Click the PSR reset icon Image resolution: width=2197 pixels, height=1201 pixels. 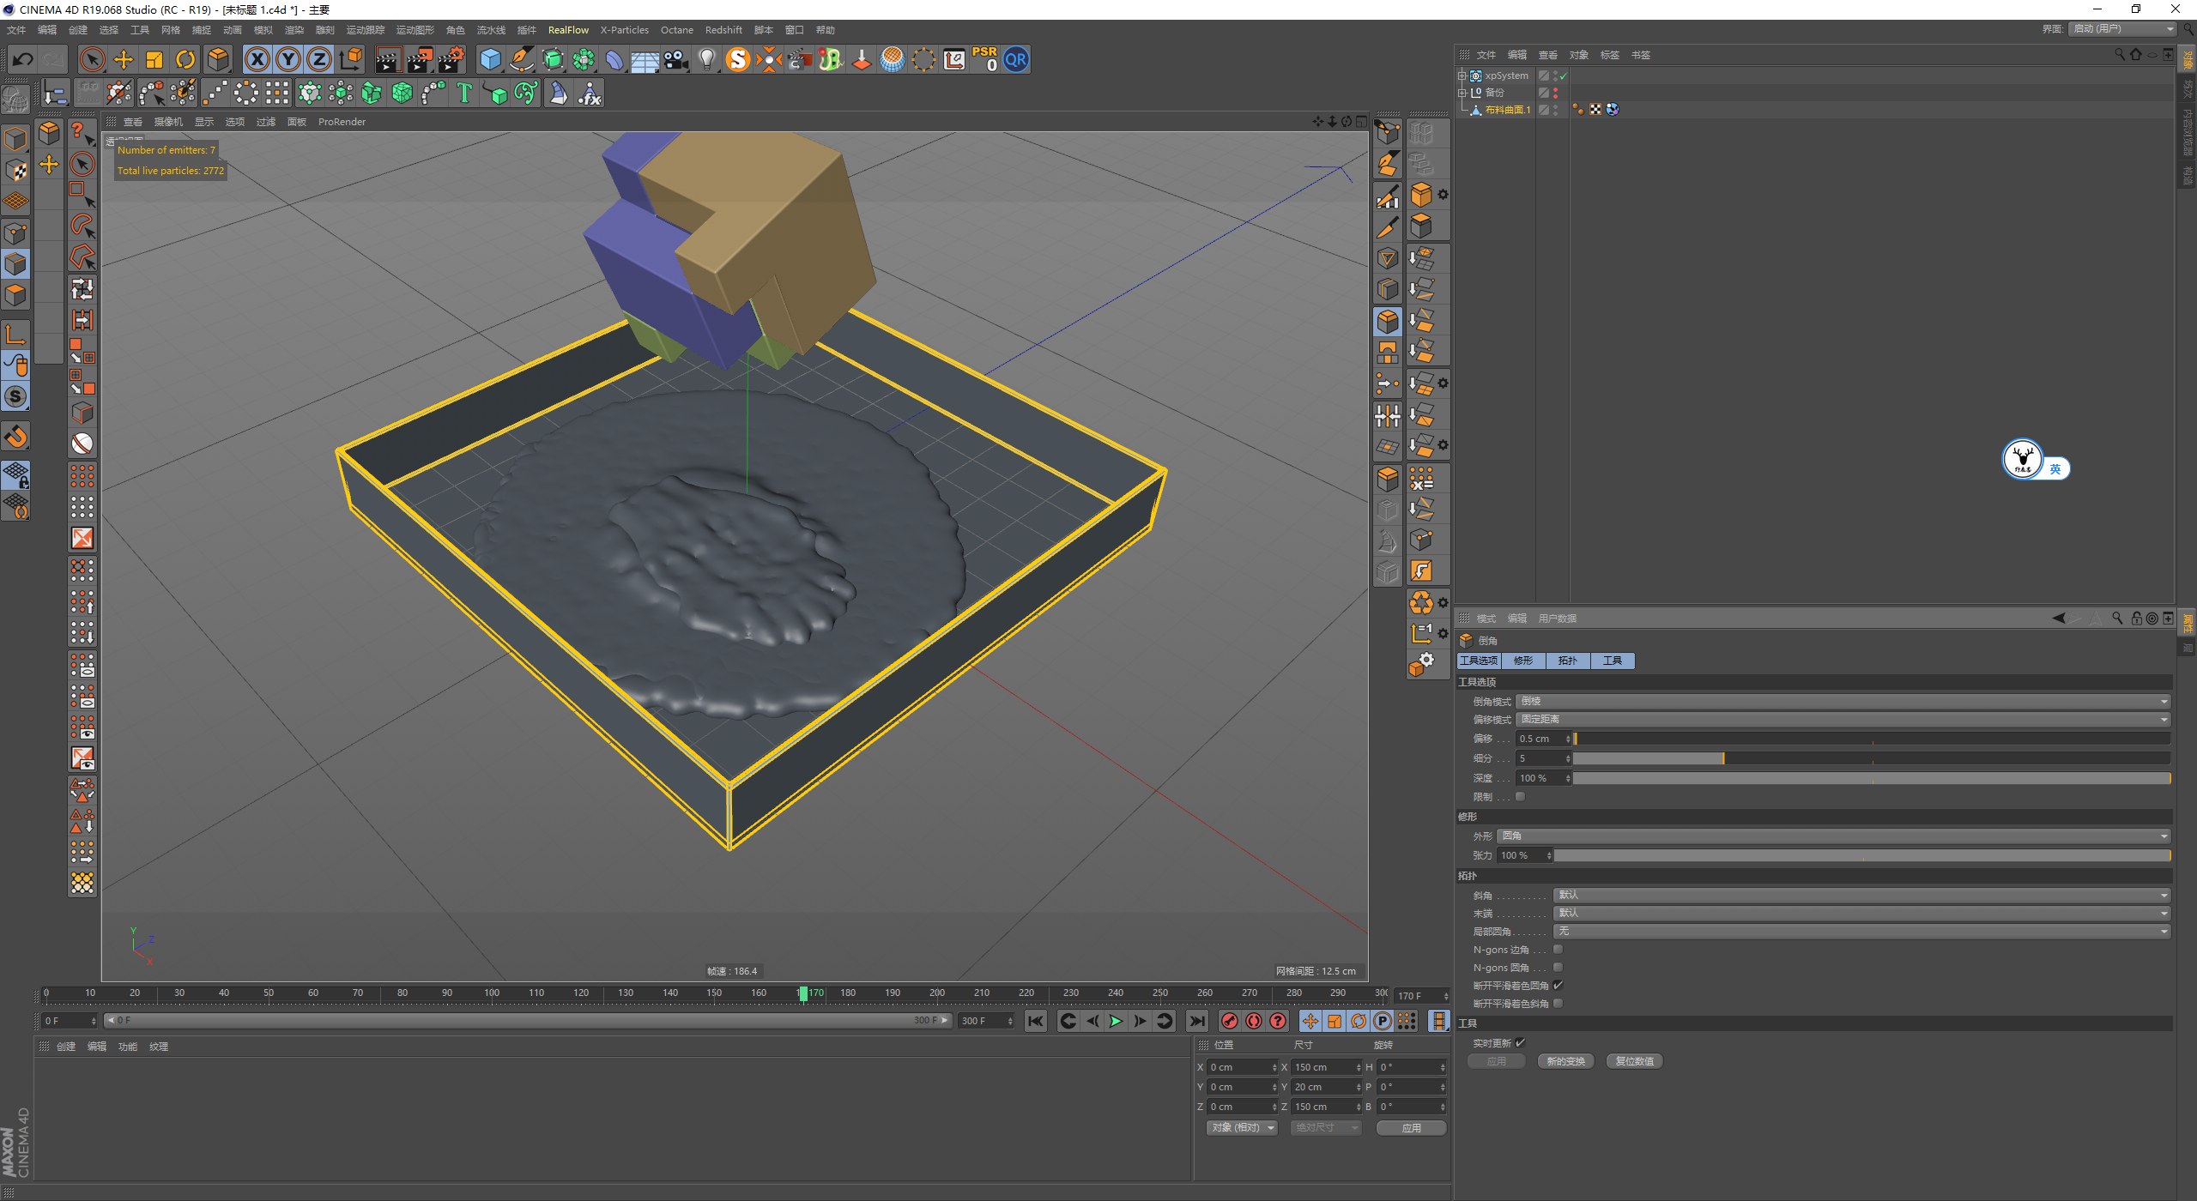[984, 59]
